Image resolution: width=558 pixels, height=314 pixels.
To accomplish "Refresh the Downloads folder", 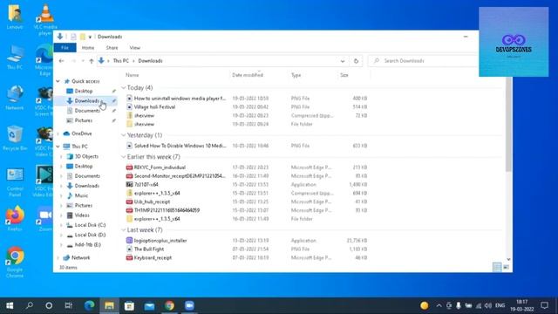I will (x=356, y=61).
